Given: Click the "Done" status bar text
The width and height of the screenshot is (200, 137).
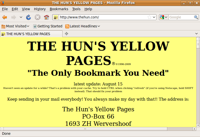Looking at the screenshot, I should pyautogui.click(x=6, y=134).
